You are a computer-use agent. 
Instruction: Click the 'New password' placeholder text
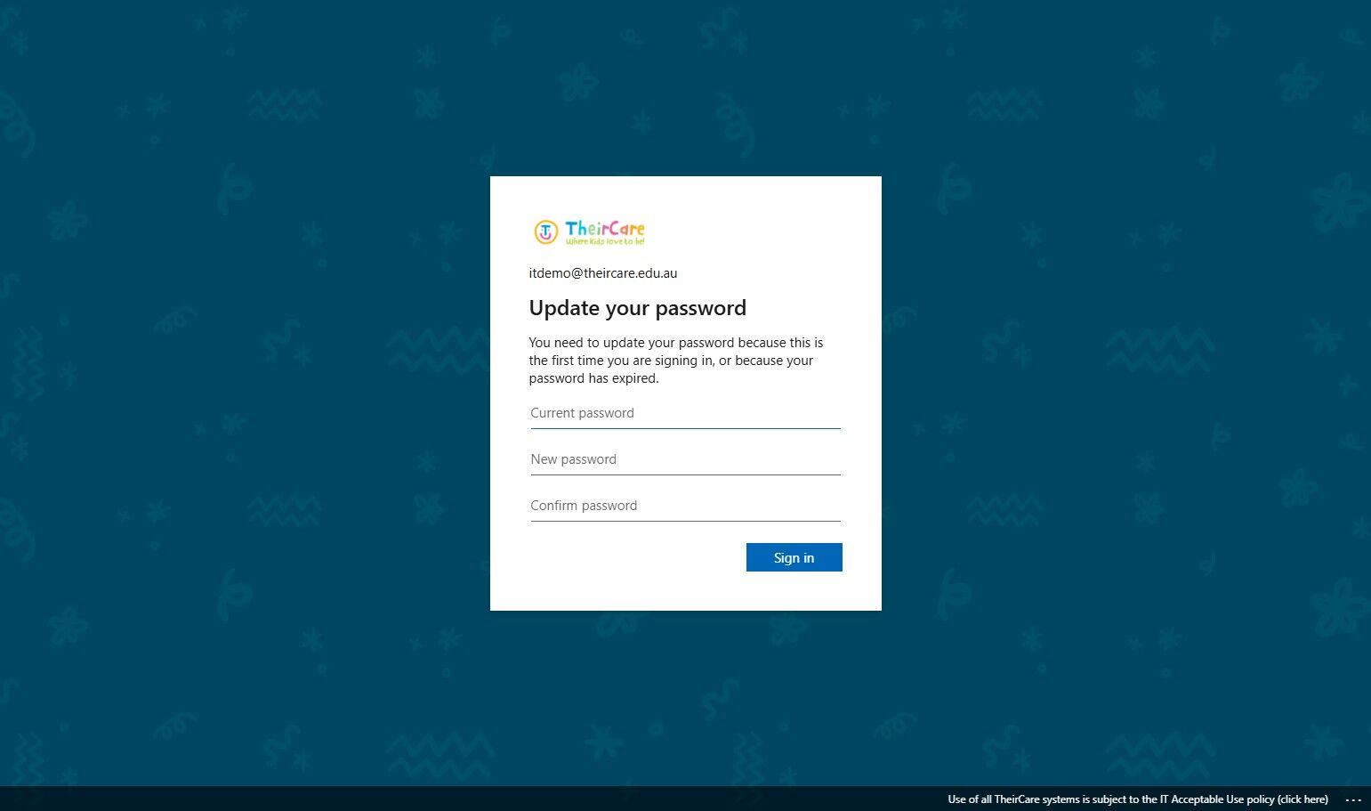(574, 459)
